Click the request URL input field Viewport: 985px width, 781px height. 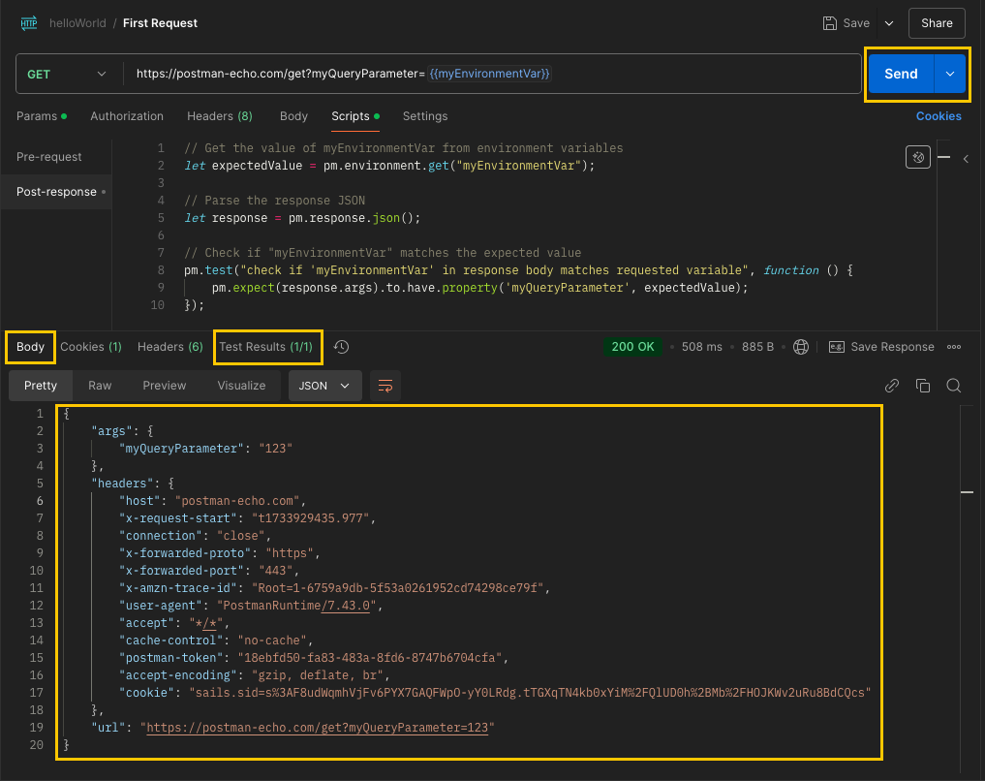492,75
